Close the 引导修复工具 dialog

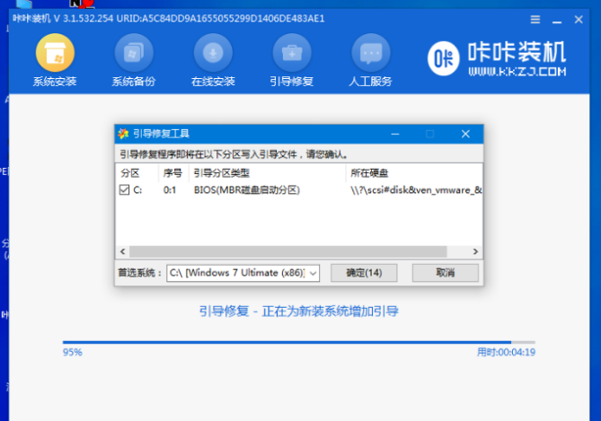tap(464, 134)
